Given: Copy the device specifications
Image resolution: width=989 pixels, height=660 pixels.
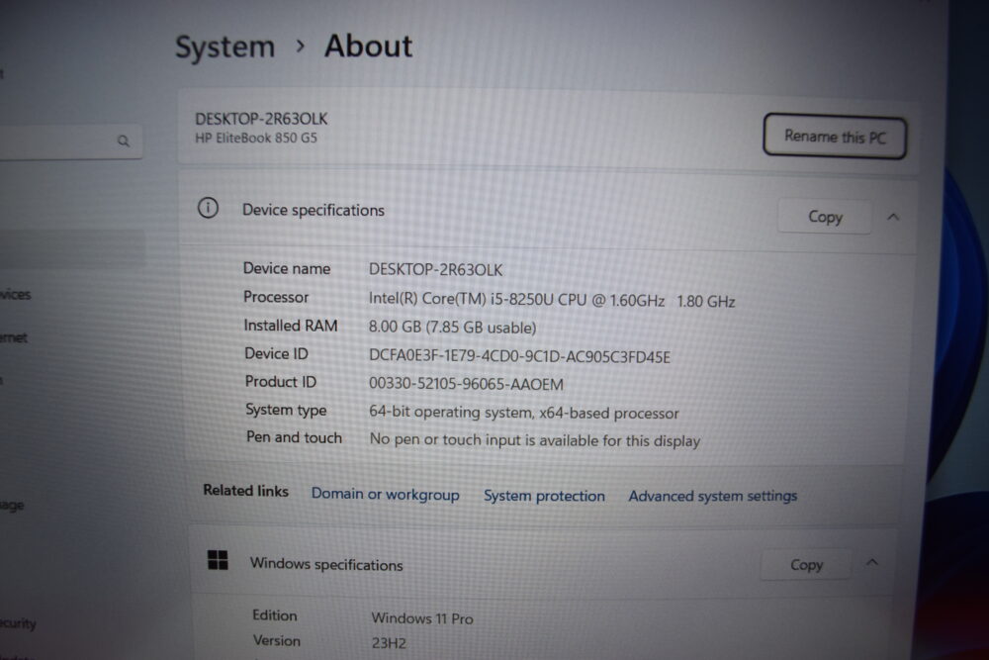Looking at the screenshot, I should pyautogui.click(x=825, y=217).
